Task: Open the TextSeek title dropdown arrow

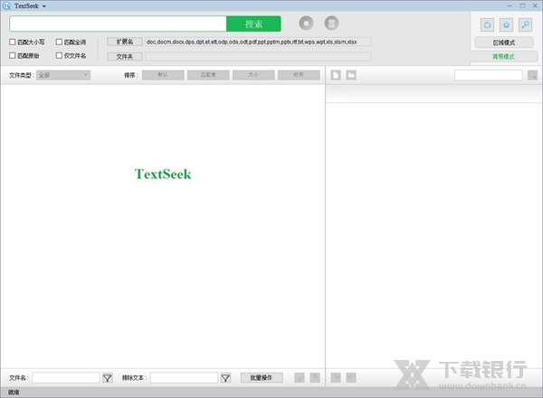Action: pyautogui.click(x=44, y=6)
